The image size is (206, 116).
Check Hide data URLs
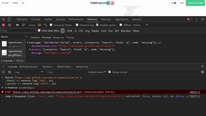[x=39, y=31]
